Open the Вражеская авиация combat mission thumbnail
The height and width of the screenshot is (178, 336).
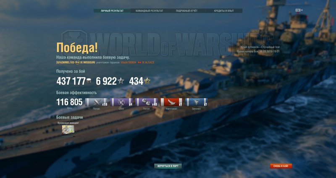point(68,130)
